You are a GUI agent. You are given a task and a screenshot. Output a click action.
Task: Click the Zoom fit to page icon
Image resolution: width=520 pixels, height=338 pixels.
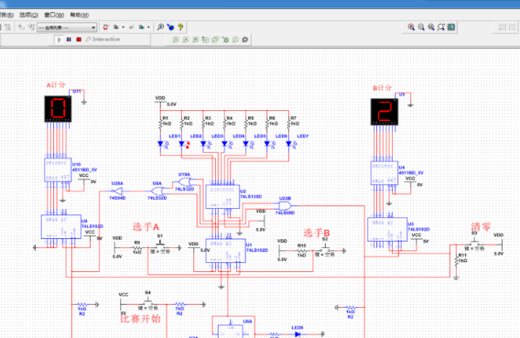pos(441,27)
